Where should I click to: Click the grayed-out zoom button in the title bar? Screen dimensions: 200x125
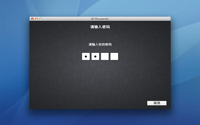pyautogui.click(x=41, y=19)
